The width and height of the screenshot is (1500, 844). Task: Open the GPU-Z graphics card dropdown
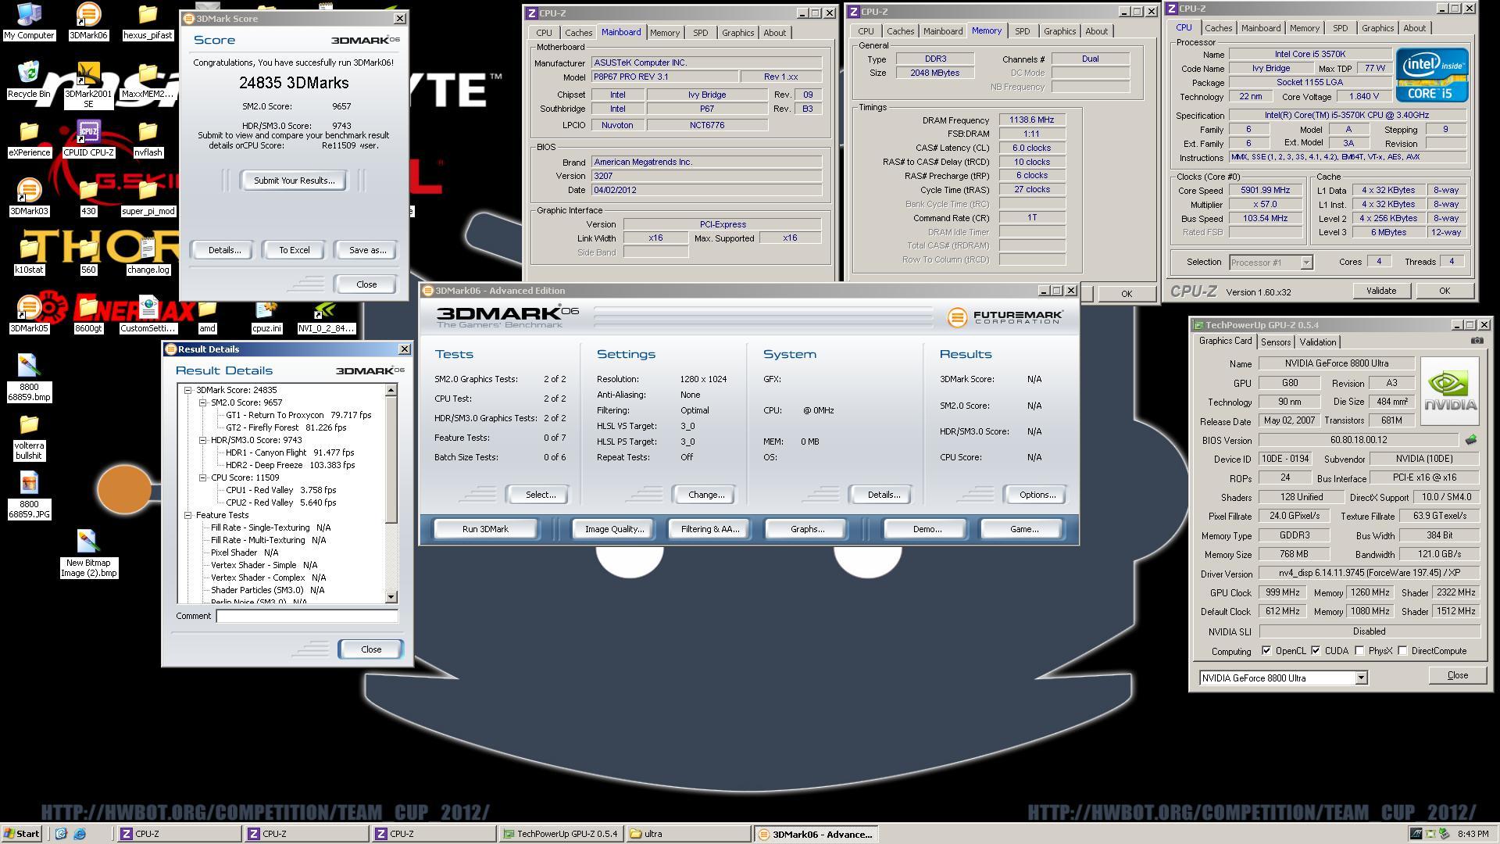click(x=1361, y=678)
